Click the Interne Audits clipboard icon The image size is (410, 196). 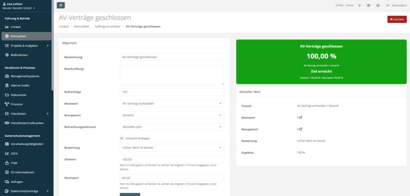[x=7, y=85]
